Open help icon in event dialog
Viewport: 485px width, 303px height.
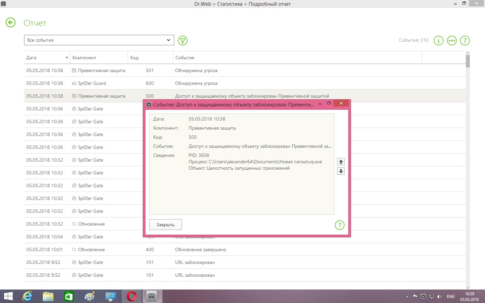(x=339, y=225)
